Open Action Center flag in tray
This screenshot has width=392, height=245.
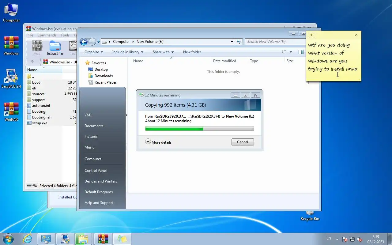click(x=345, y=239)
